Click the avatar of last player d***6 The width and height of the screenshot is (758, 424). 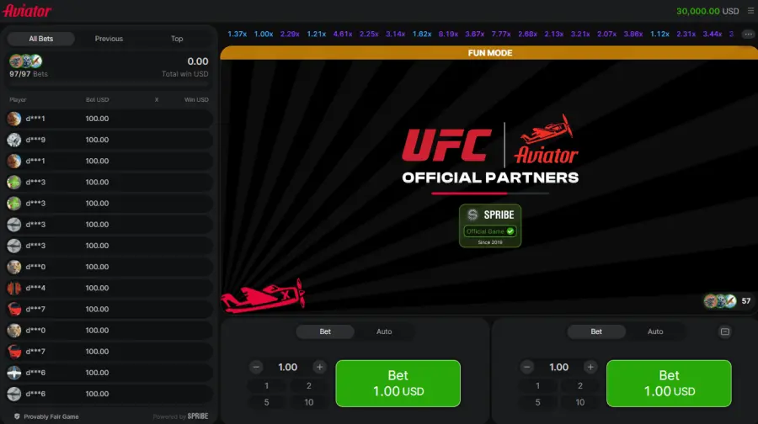point(14,394)
